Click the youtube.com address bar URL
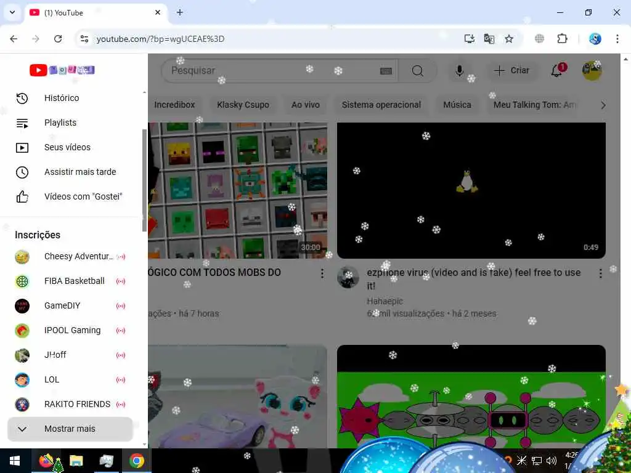This screenshot has height=473, width=631. (161, 39)
